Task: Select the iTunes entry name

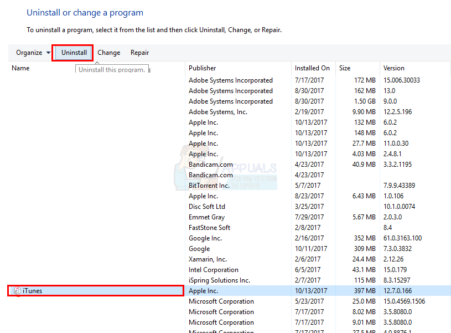Action: point(32,291)
